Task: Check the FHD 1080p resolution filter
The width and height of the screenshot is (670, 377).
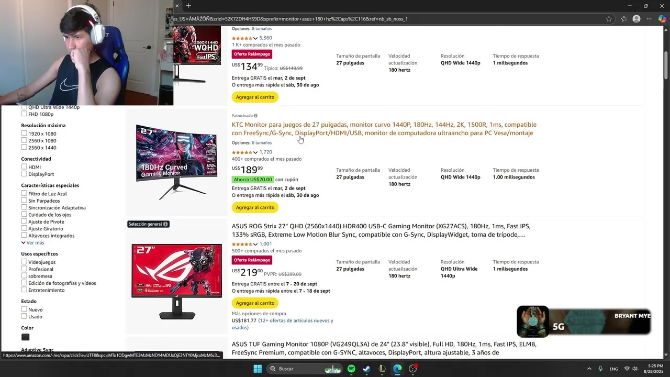Action: coord(24,114)
